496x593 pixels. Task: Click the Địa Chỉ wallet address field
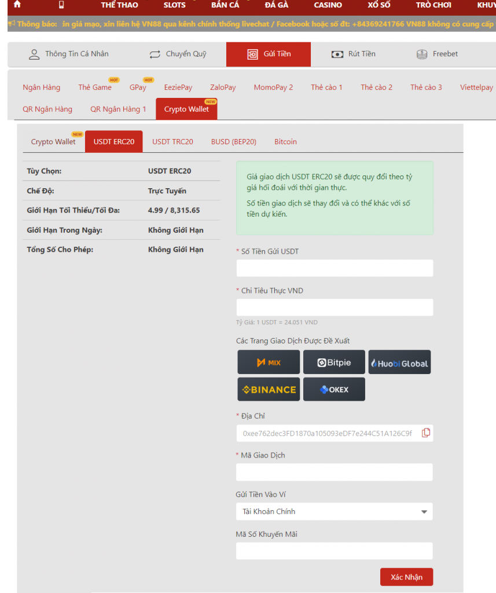335,433
